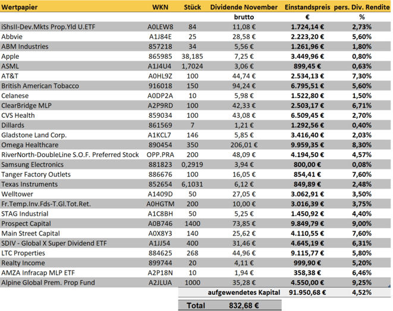
Task: Select the aufgewendetes Kapital label
Action: coord(244,293)
